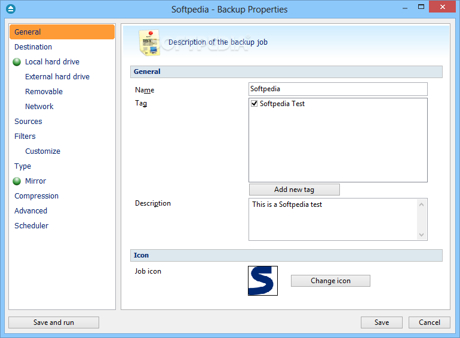Open the Advanced section
Viewport: 460px width, 338px height.
31,211
